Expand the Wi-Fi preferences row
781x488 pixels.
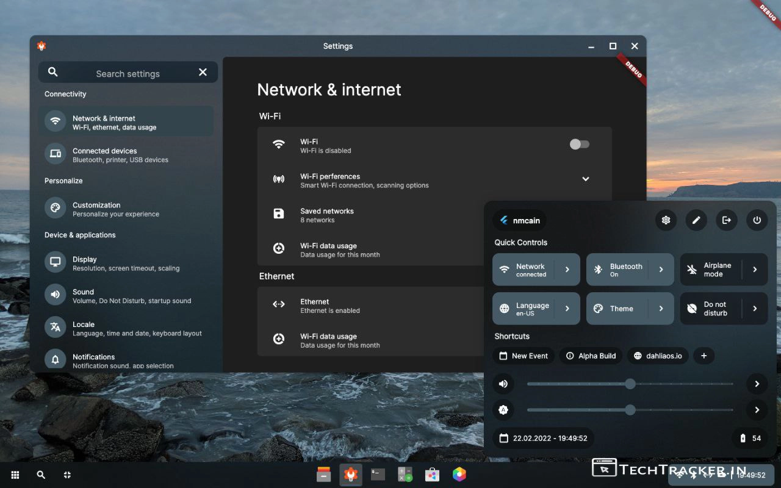click(x=585, y=179)
